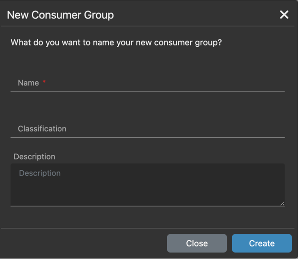Focus the Classification input field
The image size is (298, 259).
point(148,129)
